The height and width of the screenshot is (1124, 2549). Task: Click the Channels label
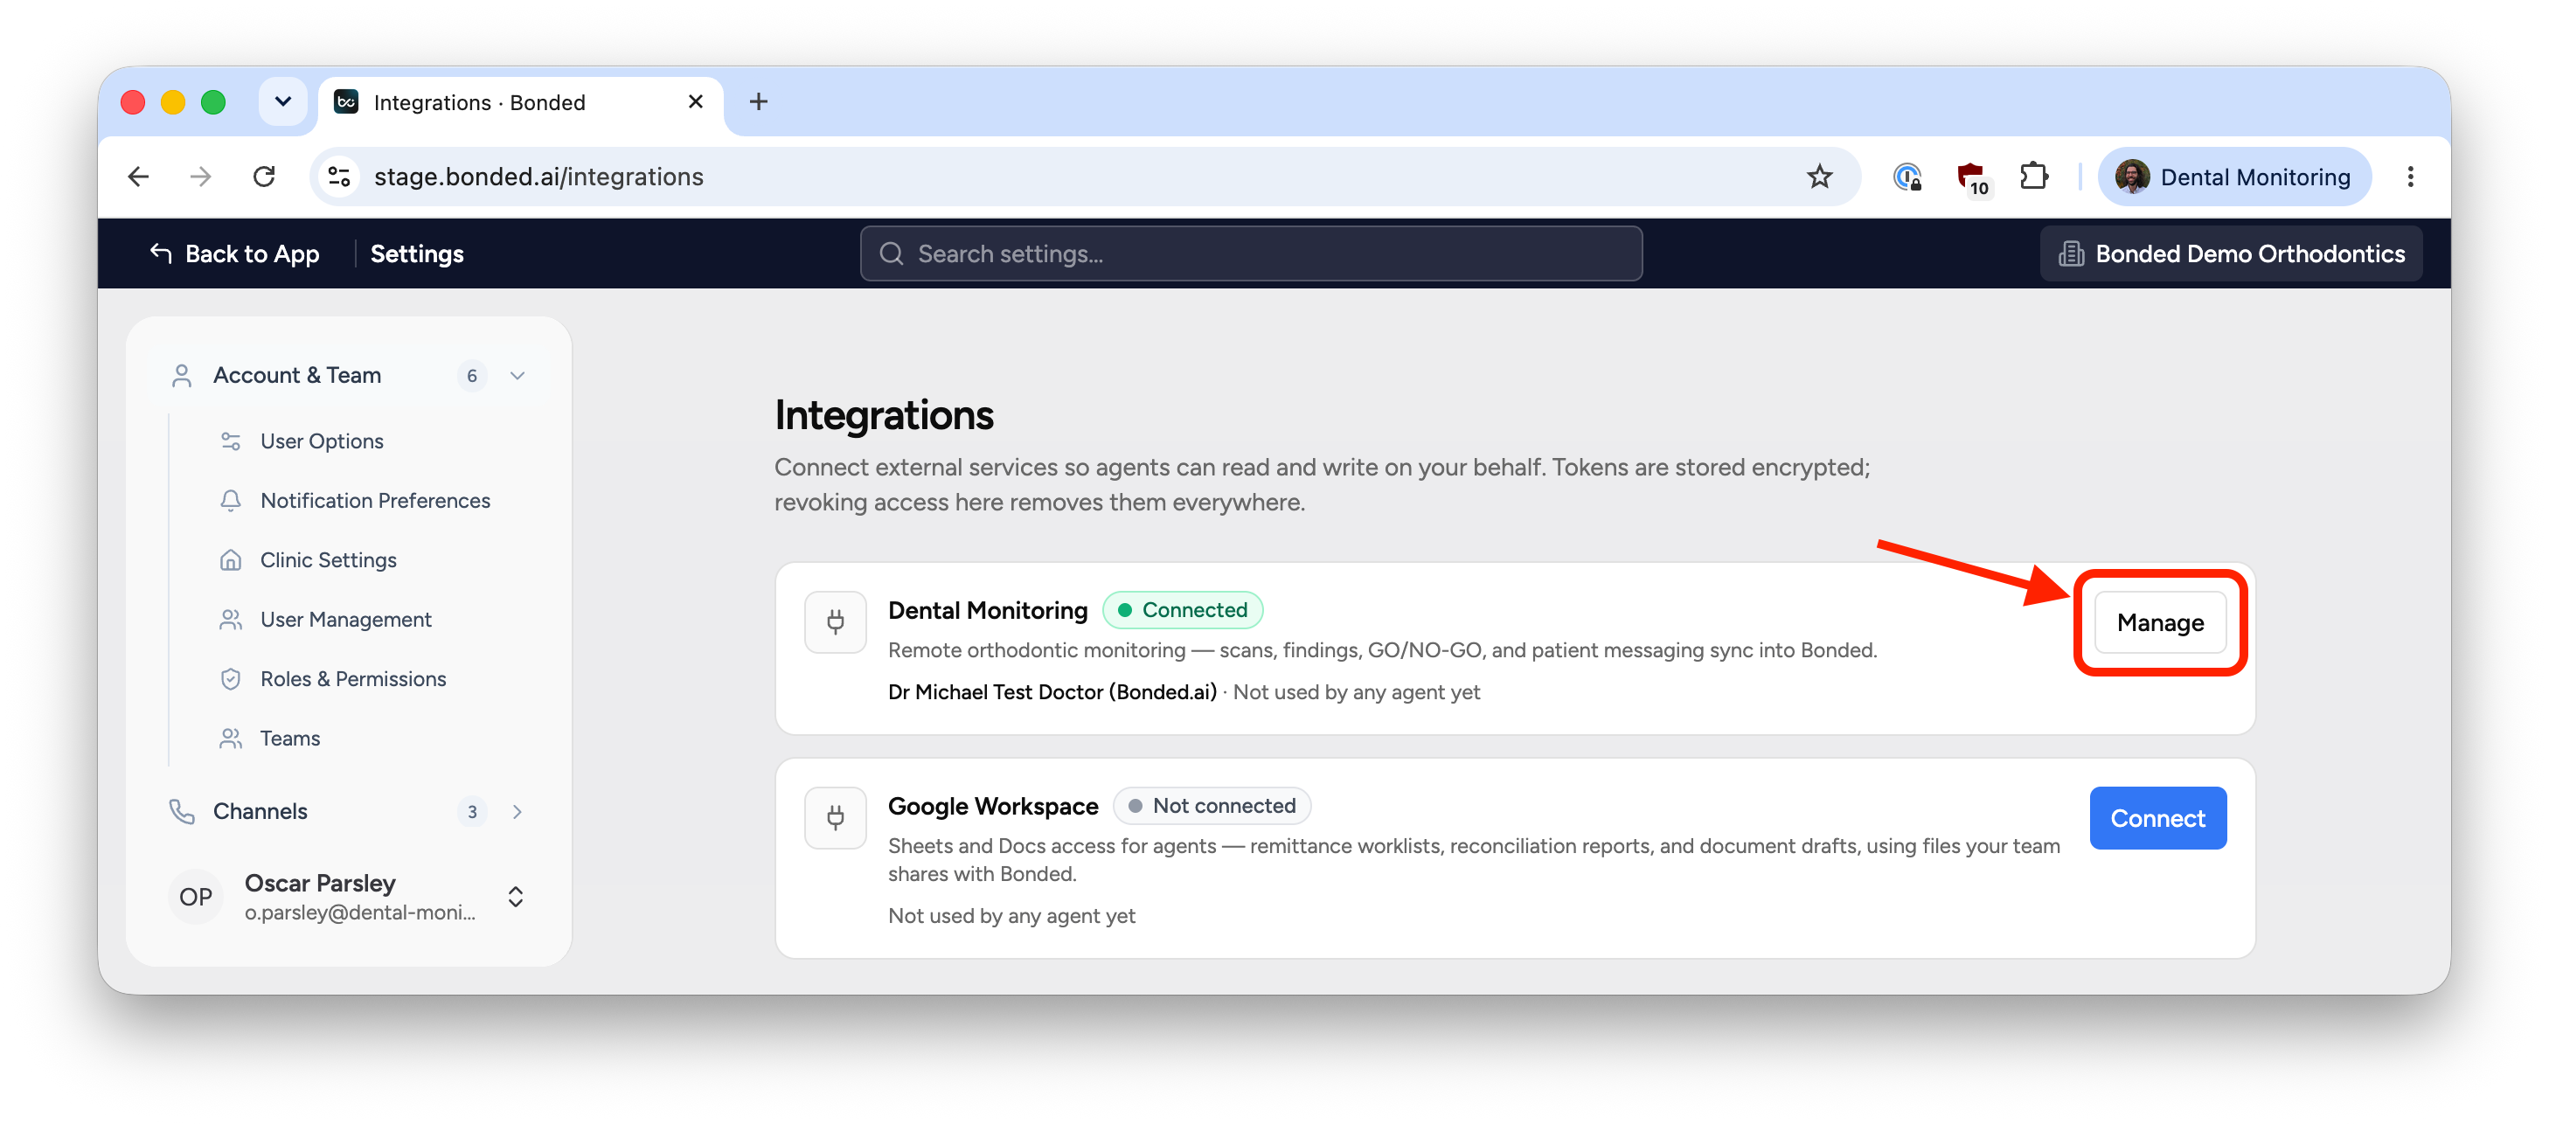click(x=260, y=811)
